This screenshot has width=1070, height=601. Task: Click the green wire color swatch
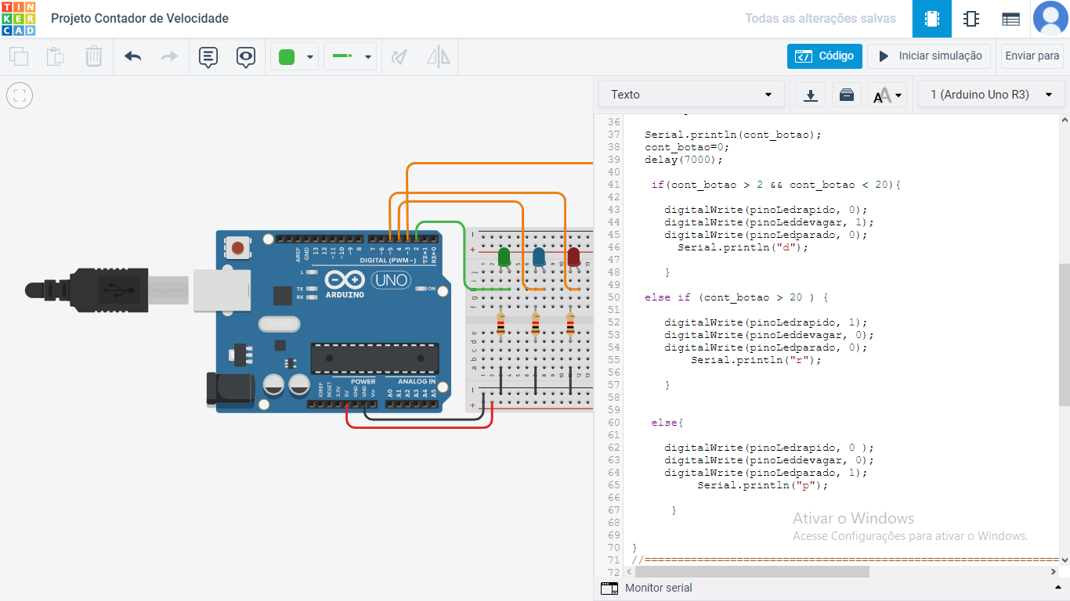(287, 56)
